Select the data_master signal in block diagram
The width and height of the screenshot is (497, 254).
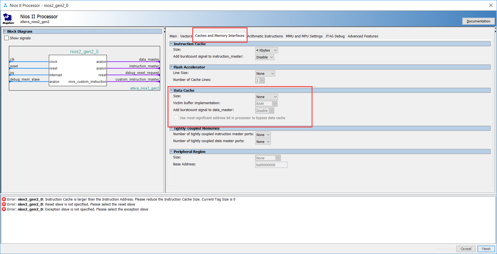[x=149, y=59]
